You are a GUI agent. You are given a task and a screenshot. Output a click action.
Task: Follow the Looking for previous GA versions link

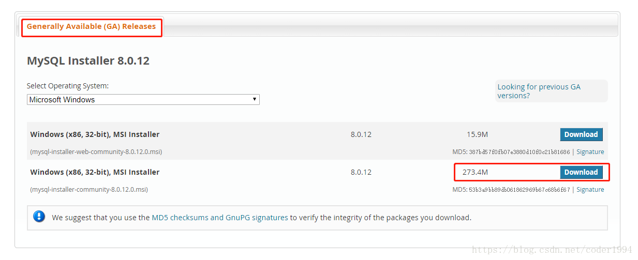(x=539, y=91)
